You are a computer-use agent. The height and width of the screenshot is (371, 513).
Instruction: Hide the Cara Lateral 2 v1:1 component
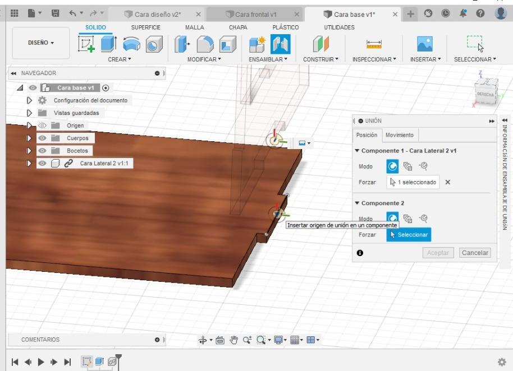coord(42,164)
